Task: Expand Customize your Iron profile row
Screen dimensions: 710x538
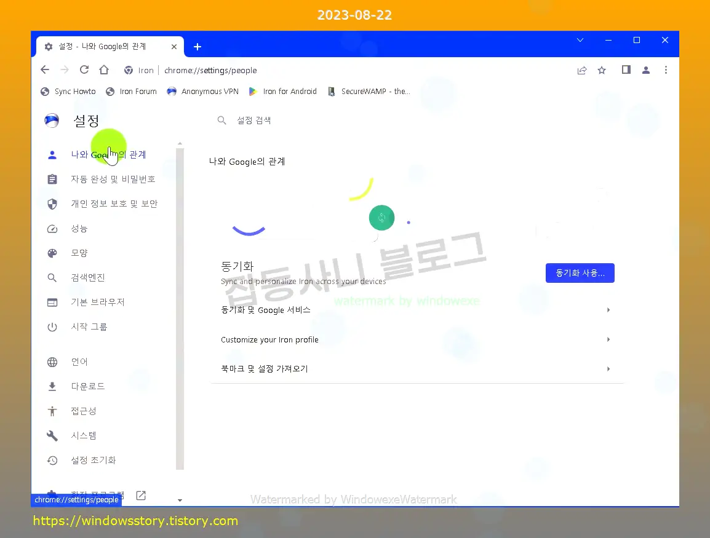Action: click(x=417, y=339)
